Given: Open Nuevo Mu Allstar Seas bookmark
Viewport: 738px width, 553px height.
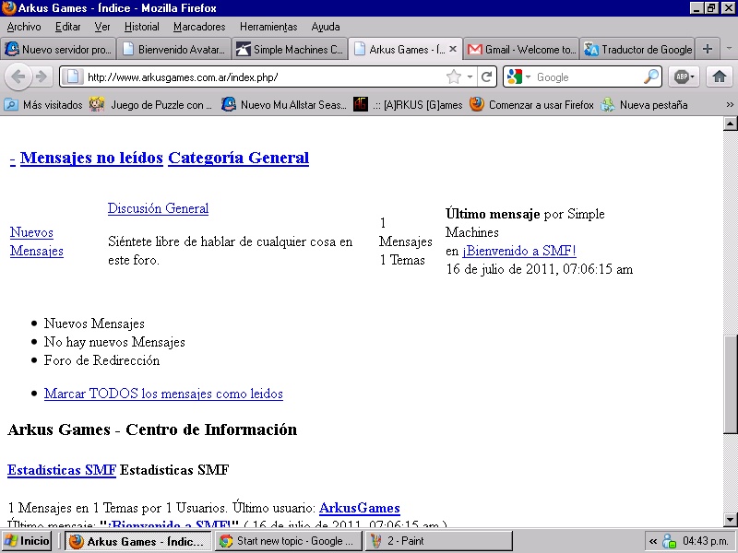Looking at the screenshot, I should coord(284,105).
